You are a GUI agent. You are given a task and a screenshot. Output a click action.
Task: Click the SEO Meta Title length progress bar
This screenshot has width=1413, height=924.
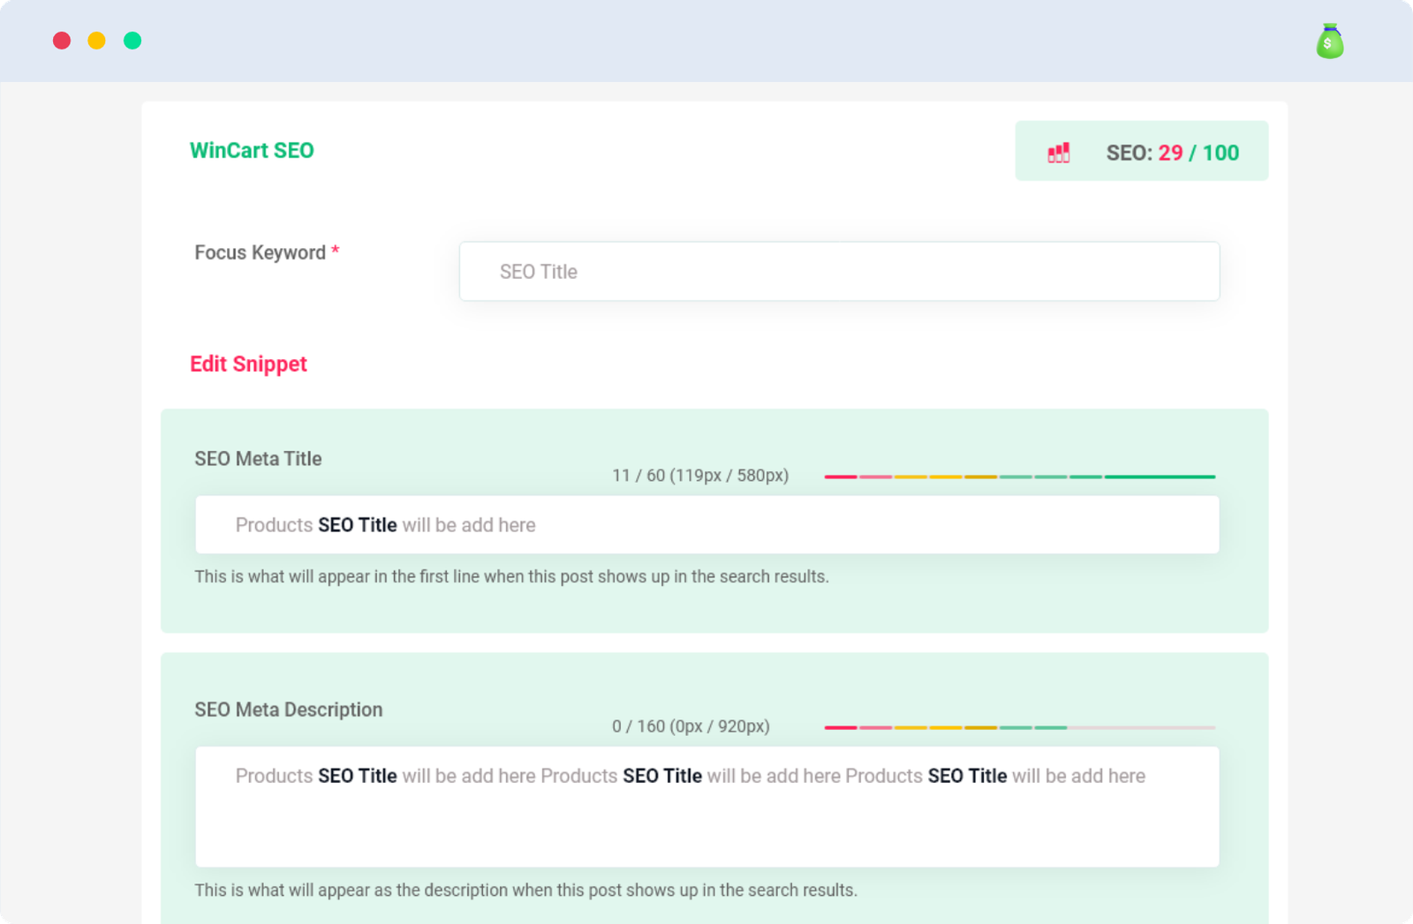[1020, 477]
